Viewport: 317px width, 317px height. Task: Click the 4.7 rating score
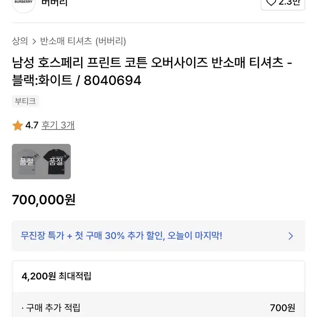click(32, 125)
